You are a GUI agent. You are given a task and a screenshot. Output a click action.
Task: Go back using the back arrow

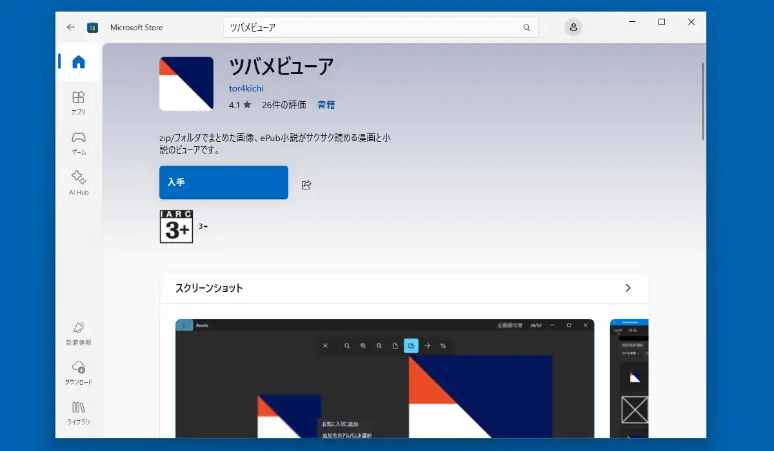[71, 28]
